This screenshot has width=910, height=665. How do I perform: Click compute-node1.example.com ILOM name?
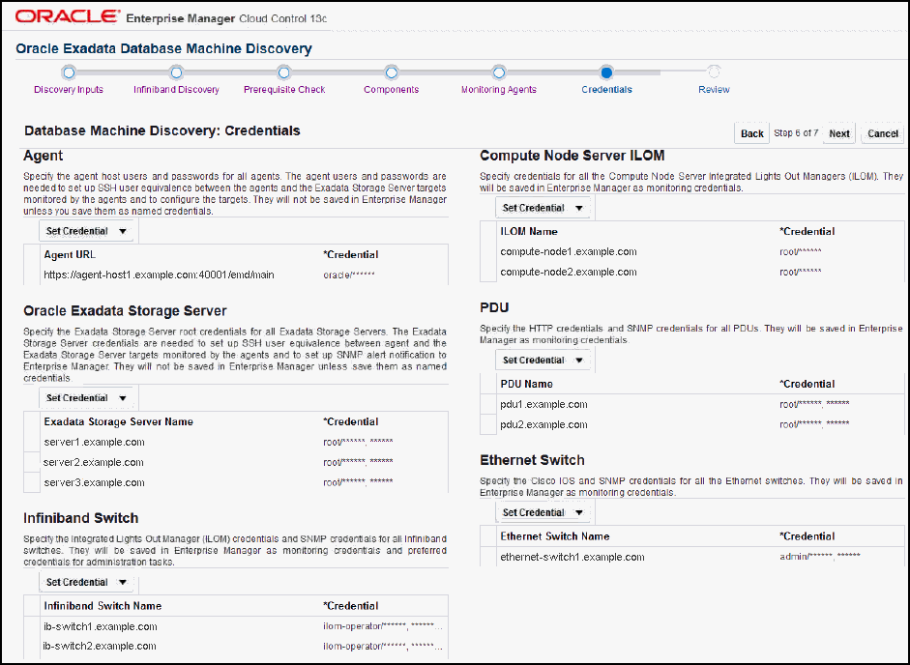569,252
